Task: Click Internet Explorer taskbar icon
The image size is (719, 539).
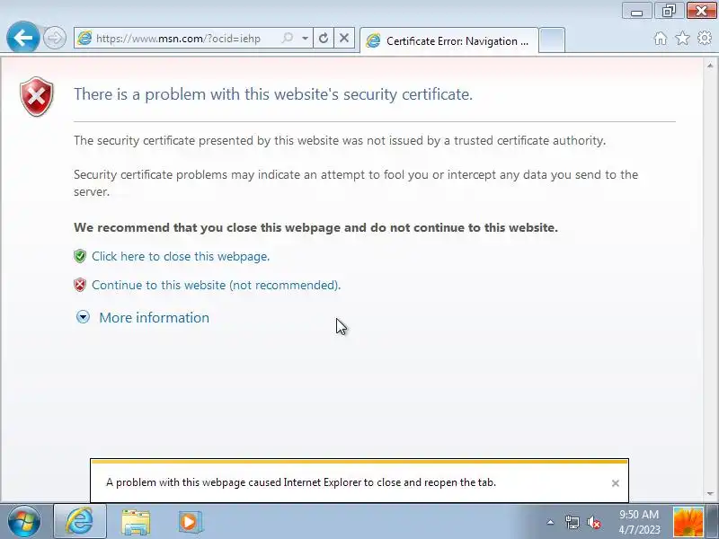Action: (x=80, y=521)
